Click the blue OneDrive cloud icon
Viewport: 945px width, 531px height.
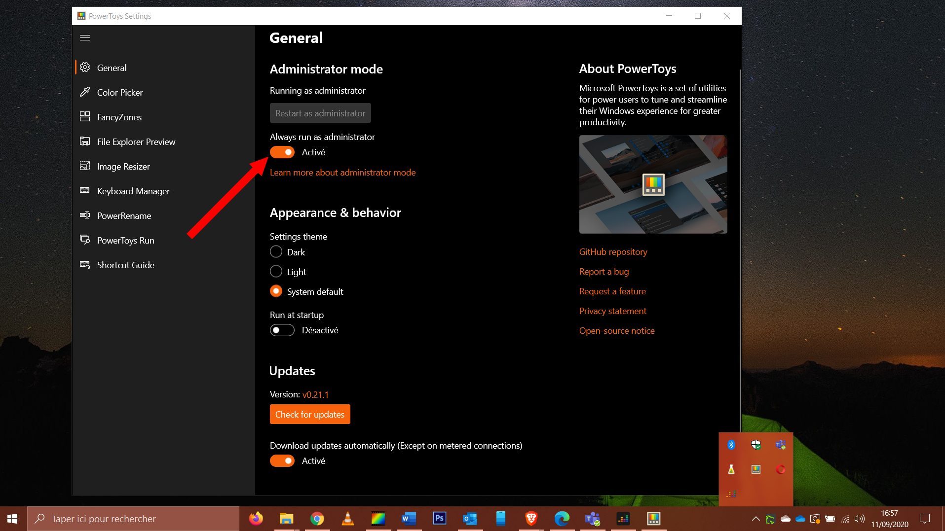(800, 519)
